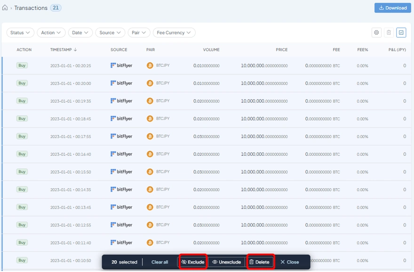This screenshot has width=414, height=272.
Task: Open the Status filter dropdown
Action: click(x=20, y=32)
